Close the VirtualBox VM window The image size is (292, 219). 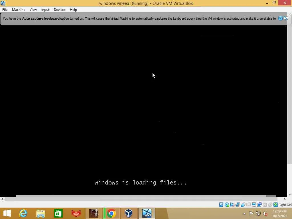coord(285,3)
